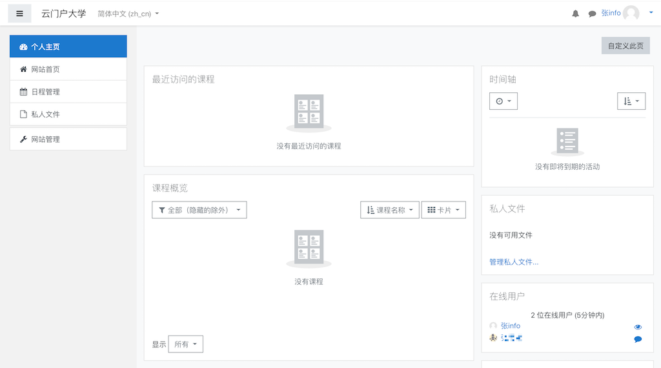This screenshot has width=661, height=368.
Task: Click the 没有课程 caption
Action: pyautogui.click(x=309, y=281)
